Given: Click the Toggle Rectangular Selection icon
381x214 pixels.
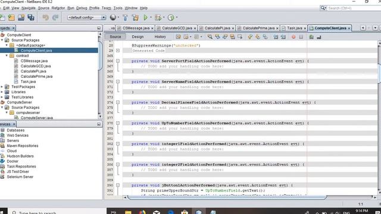Looking at the screenshot, I should coord(240,37).
